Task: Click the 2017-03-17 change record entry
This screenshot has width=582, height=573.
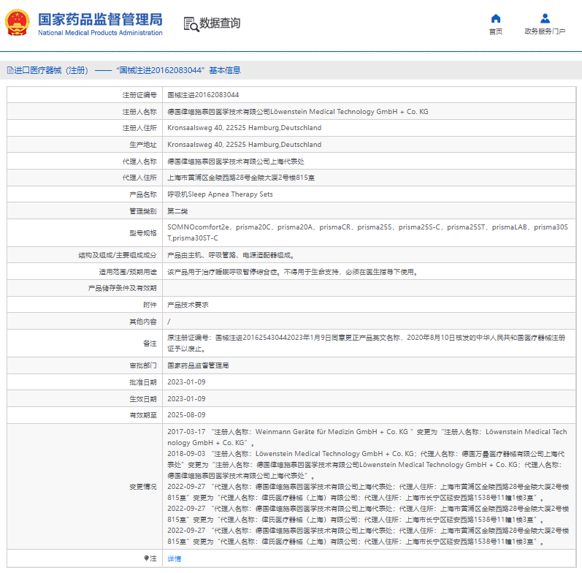Action: (367, 437)
